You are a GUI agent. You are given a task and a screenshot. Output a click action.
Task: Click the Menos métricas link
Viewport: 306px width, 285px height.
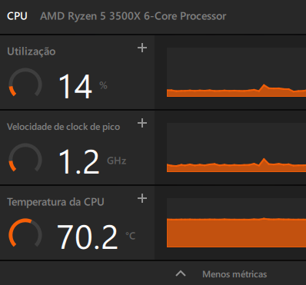pyautogui.click(x=234, y=274)
